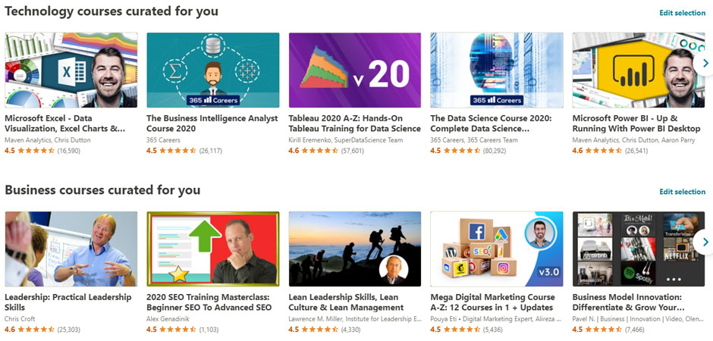Open Leadership Practical Skills course thumbnail
This screenshot has height=341, width=713.
pos(71,249)
